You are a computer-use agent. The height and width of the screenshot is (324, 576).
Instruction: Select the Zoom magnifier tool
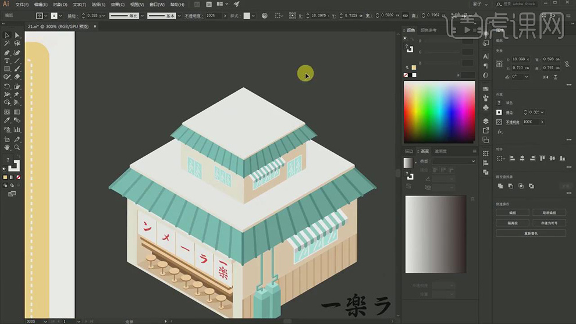[x=17, y=148]
